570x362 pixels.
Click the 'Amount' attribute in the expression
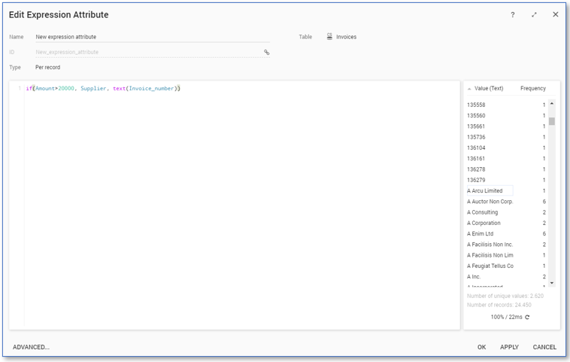pos(44,88)
